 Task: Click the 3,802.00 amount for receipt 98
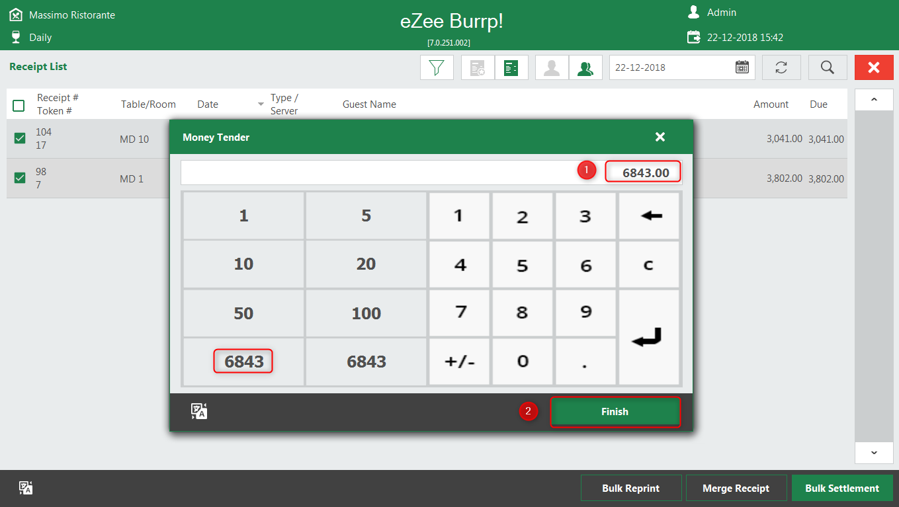785,178
